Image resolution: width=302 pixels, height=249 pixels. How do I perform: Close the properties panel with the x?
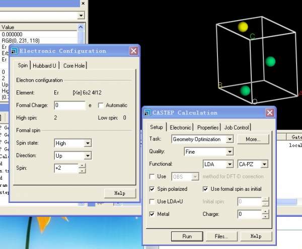pyautogui.click(x=83, y=4)
